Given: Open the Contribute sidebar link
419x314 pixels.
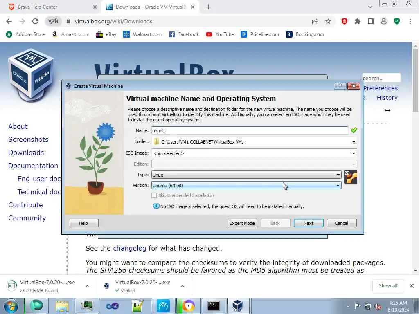Looking at the screenshot, I should (25, 205).
